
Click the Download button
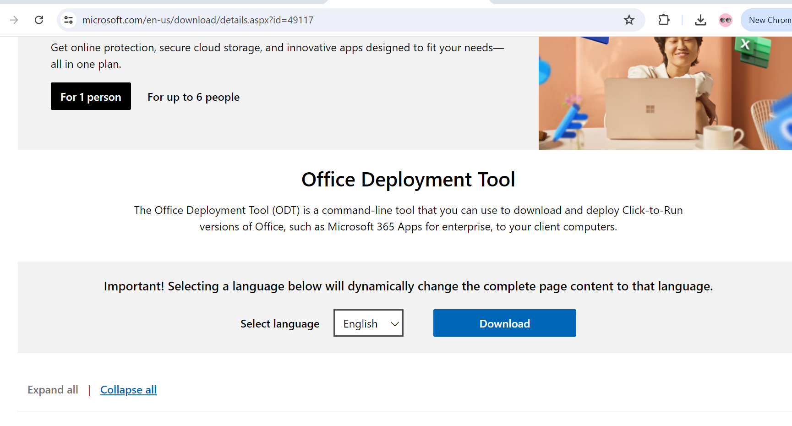point(504,323)
